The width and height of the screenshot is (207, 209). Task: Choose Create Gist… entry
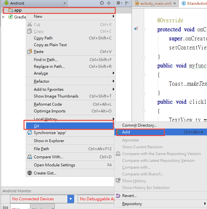[x=70, y=173]
